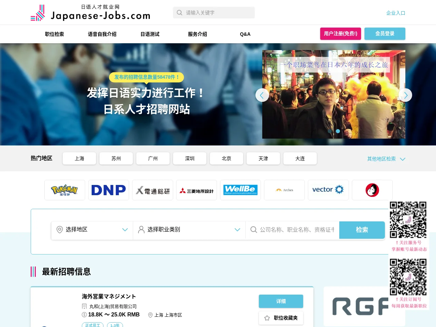Focus the 请输入关键字 search field
The height and width of the screenshot is (327, 436).
(214, 13)
